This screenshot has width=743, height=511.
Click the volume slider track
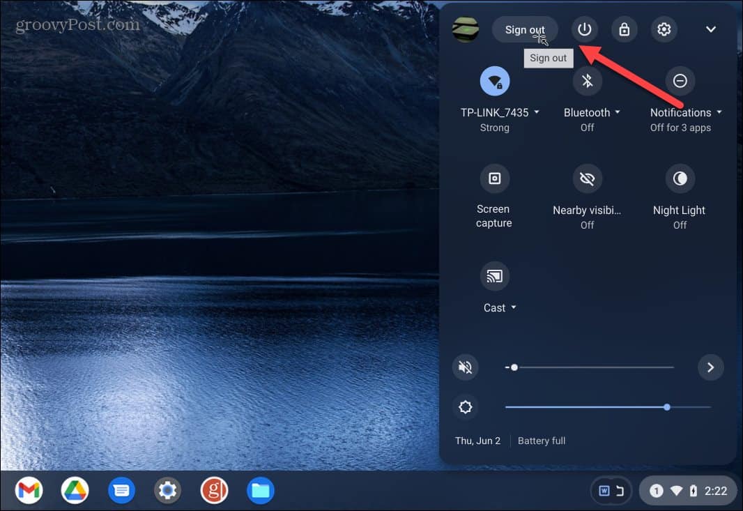pyautogui.click(x=589, y=367)
